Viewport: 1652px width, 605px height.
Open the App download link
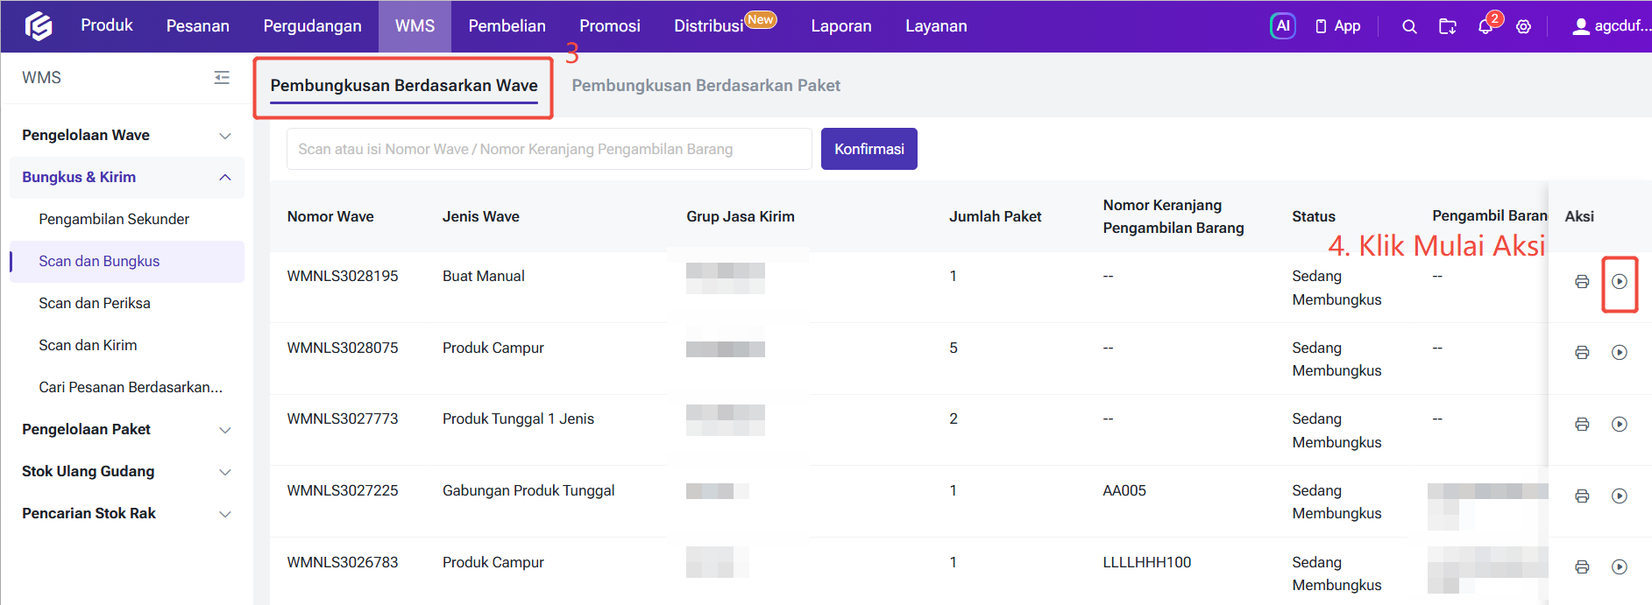tap(1337, 26)
